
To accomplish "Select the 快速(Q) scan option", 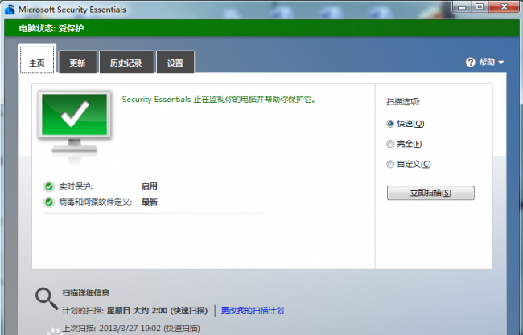I will coord(390,124).
